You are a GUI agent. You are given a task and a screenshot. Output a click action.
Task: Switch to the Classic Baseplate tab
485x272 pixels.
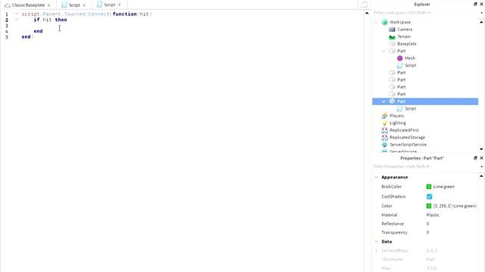[x=28, y=5]
